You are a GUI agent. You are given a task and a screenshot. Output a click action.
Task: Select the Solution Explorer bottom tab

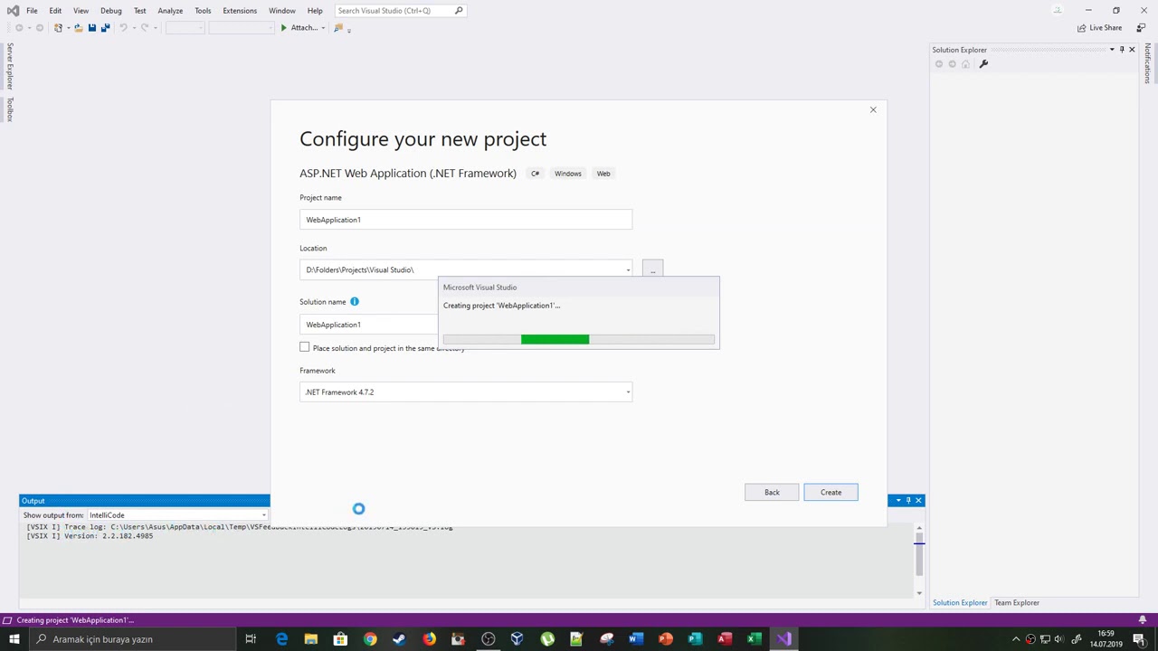(960, 603)
